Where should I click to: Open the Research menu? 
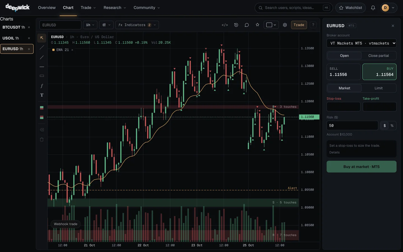pos(115,8)
